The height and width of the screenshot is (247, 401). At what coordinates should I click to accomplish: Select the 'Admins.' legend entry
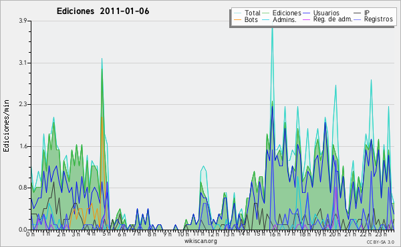[285, 19]
